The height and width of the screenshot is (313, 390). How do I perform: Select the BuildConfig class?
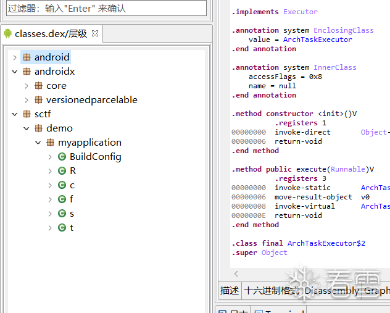[96, 157]
